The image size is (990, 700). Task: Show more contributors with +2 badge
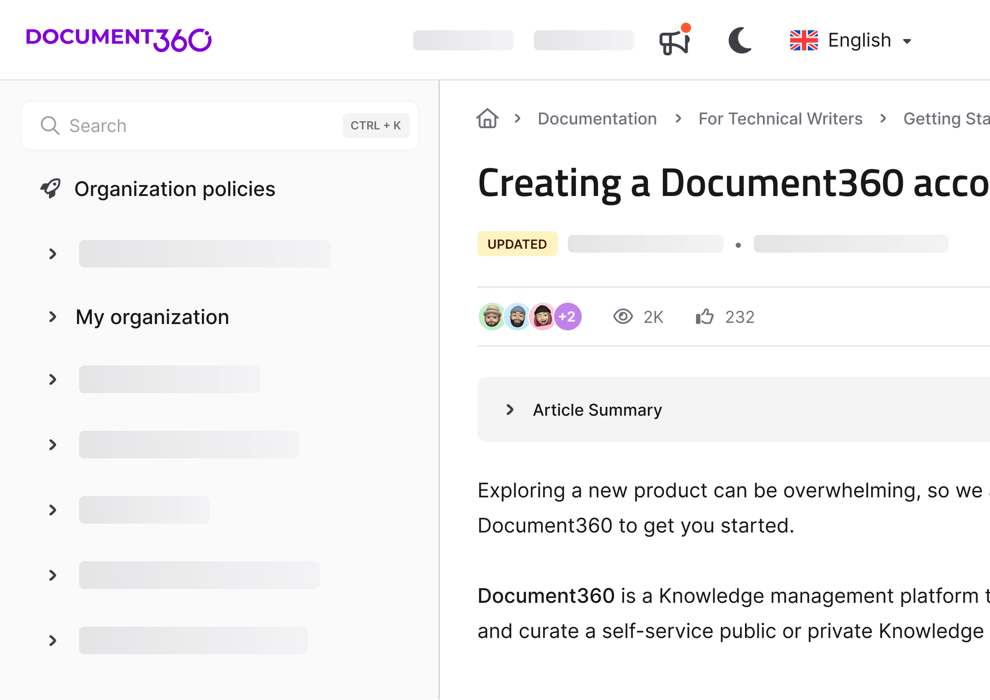pyautogui.click(x=568, y=317)
